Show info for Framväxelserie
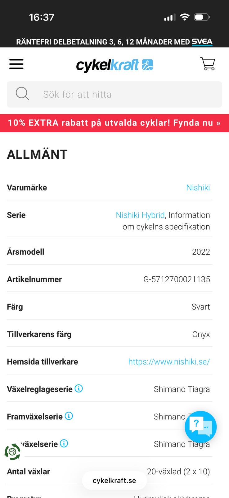 coord(69,416)
